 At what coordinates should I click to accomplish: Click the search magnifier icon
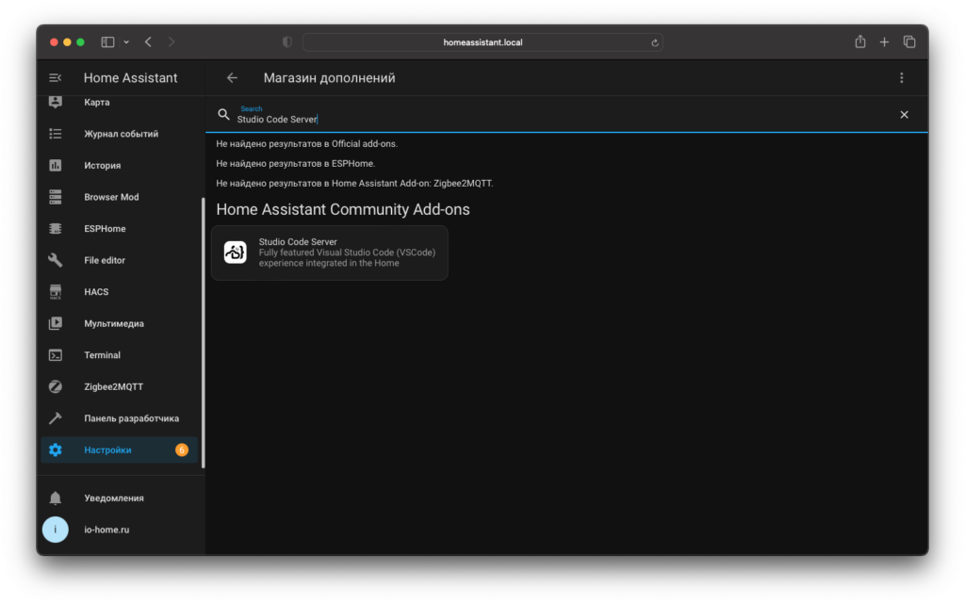223,114
